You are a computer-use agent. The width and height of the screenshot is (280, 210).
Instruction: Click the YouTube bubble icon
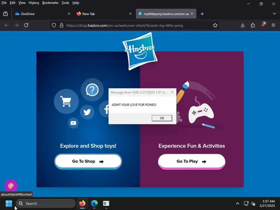[x=73, y=123]
